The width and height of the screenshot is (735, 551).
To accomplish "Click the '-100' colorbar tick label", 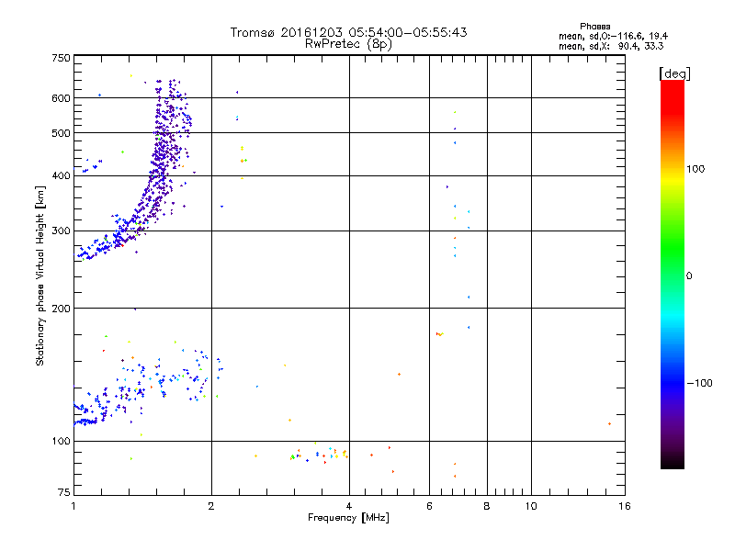I will (x=699, y=383).
